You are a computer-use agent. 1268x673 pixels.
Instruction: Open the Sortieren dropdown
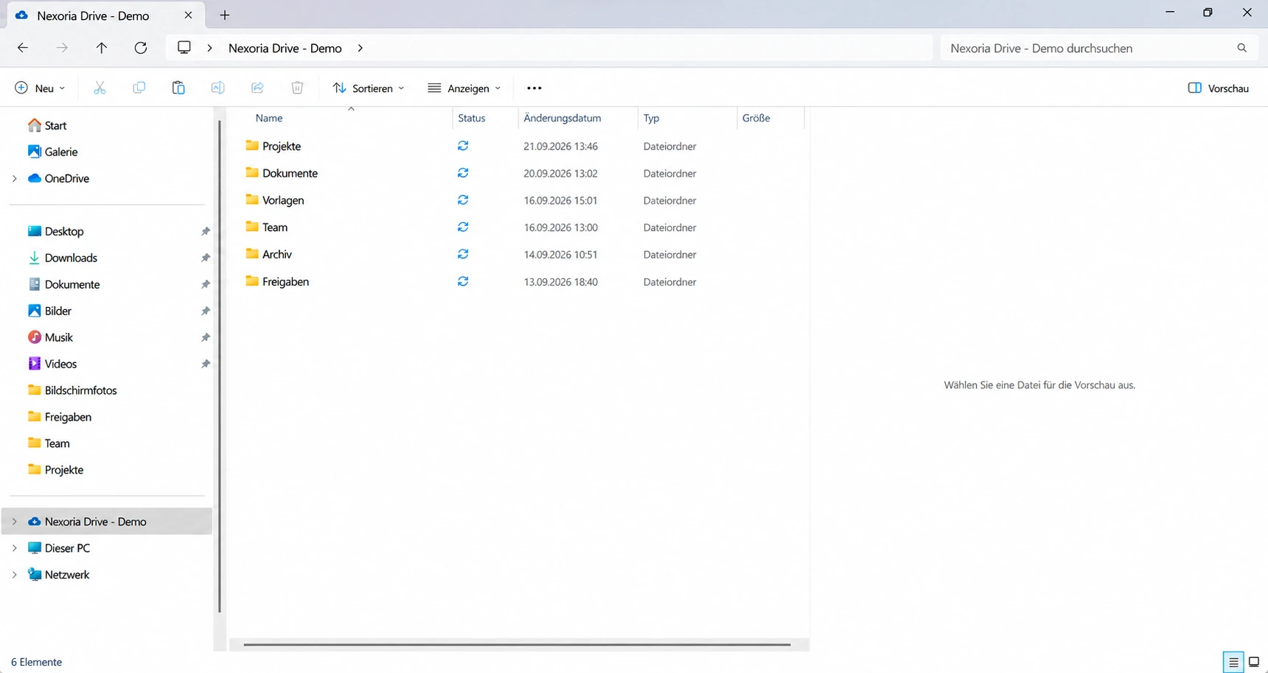(x=369, y=88)
